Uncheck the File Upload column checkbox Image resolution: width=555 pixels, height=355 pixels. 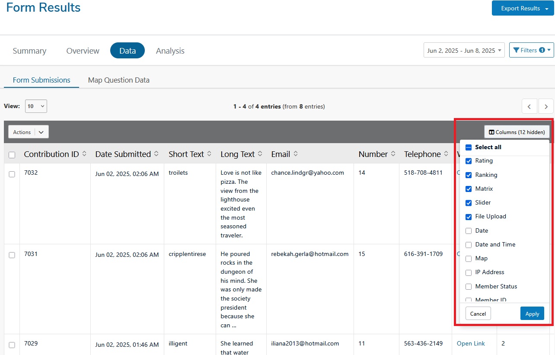coord(469,217)
